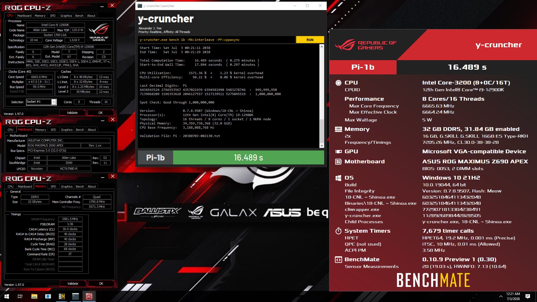Click the Core Voltage 1.616 V field
Image resolution: width=537 pixels, height=302 pixels.
74,40
